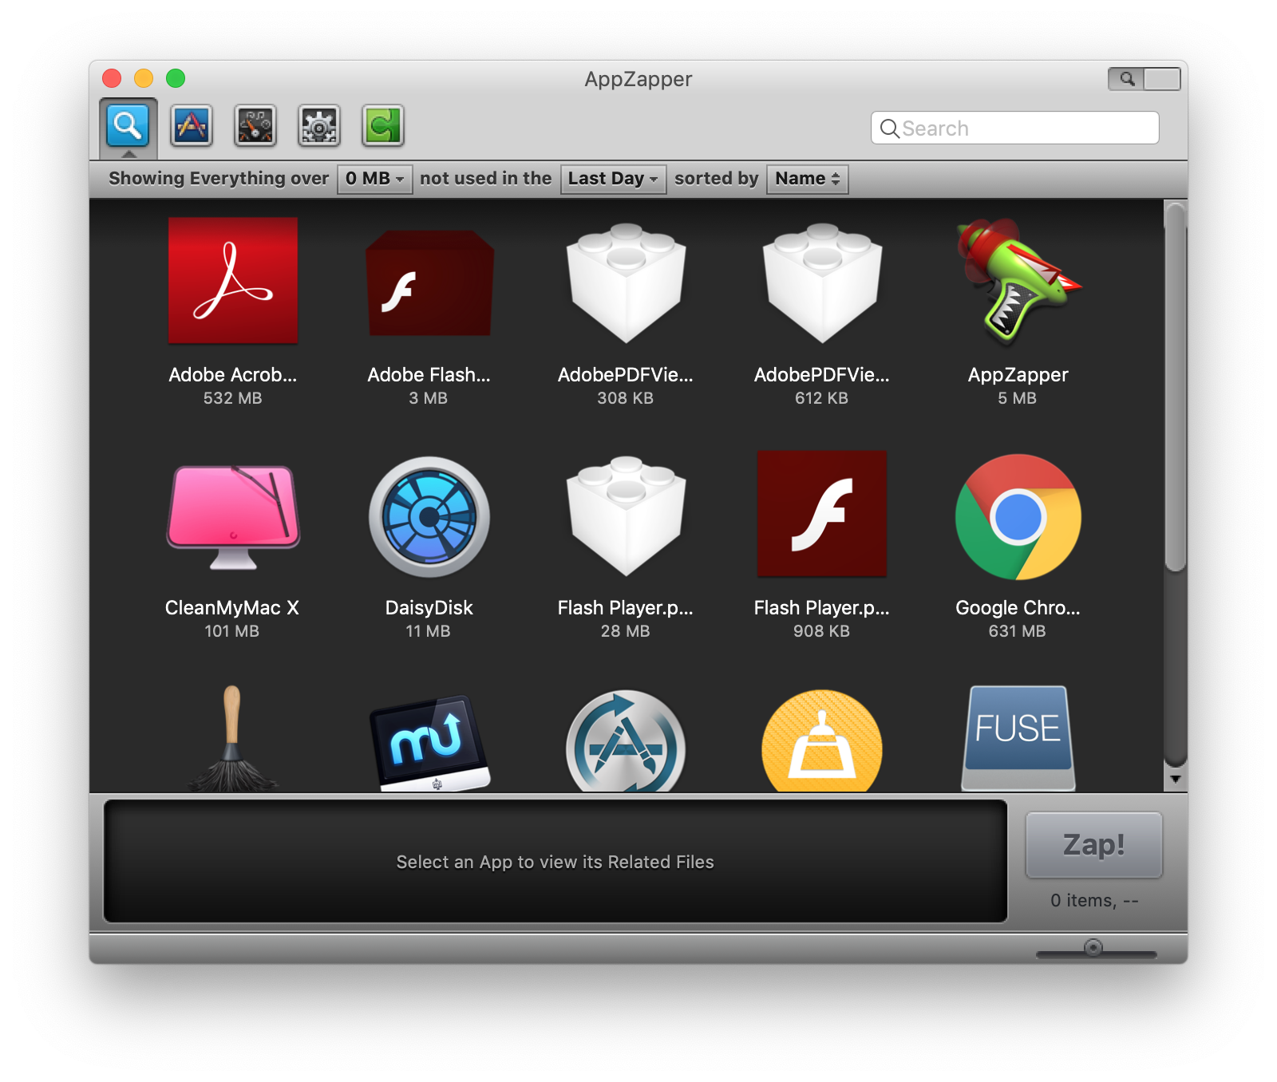This screenshot has width=1277, height=1082.
Task: Click the vertical scrollbar thumb
Action: [x=1175, y=387]
